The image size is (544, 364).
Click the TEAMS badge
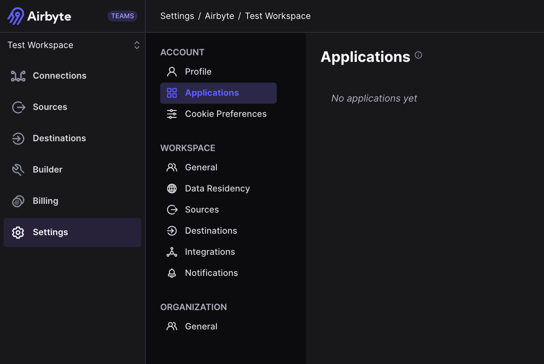(122, 16)
